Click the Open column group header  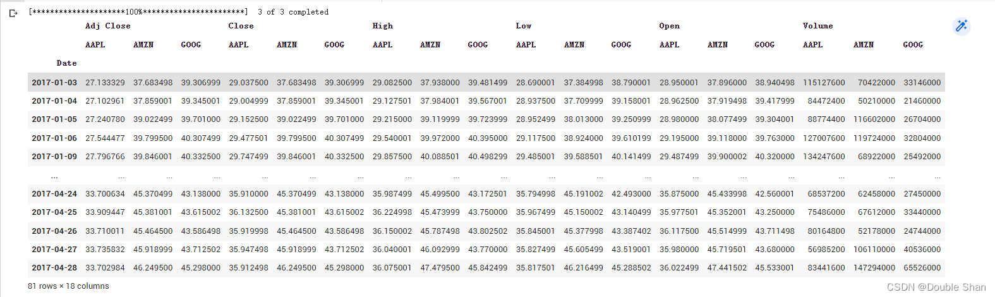click(669, 26)
